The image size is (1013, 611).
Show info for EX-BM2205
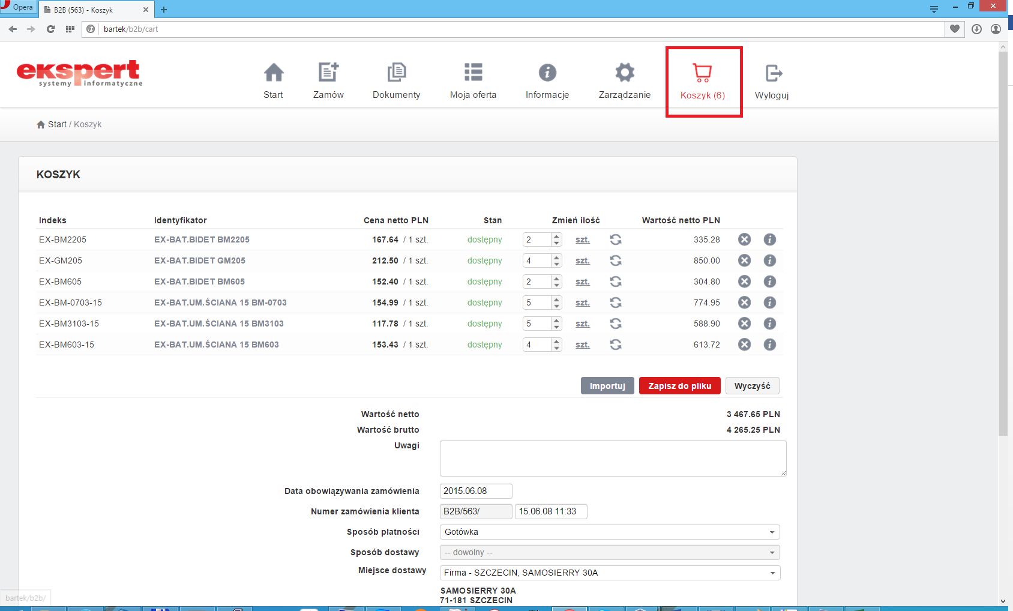tap(770, 239)
